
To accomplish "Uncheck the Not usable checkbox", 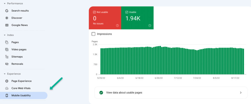I will (x=94, y=12).
